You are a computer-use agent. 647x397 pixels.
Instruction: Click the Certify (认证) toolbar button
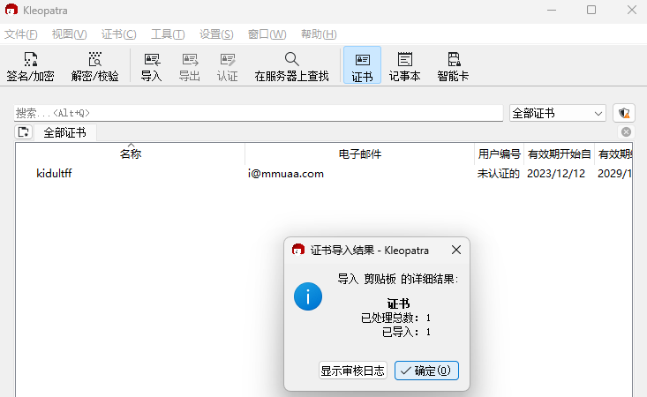coord(228,66)
